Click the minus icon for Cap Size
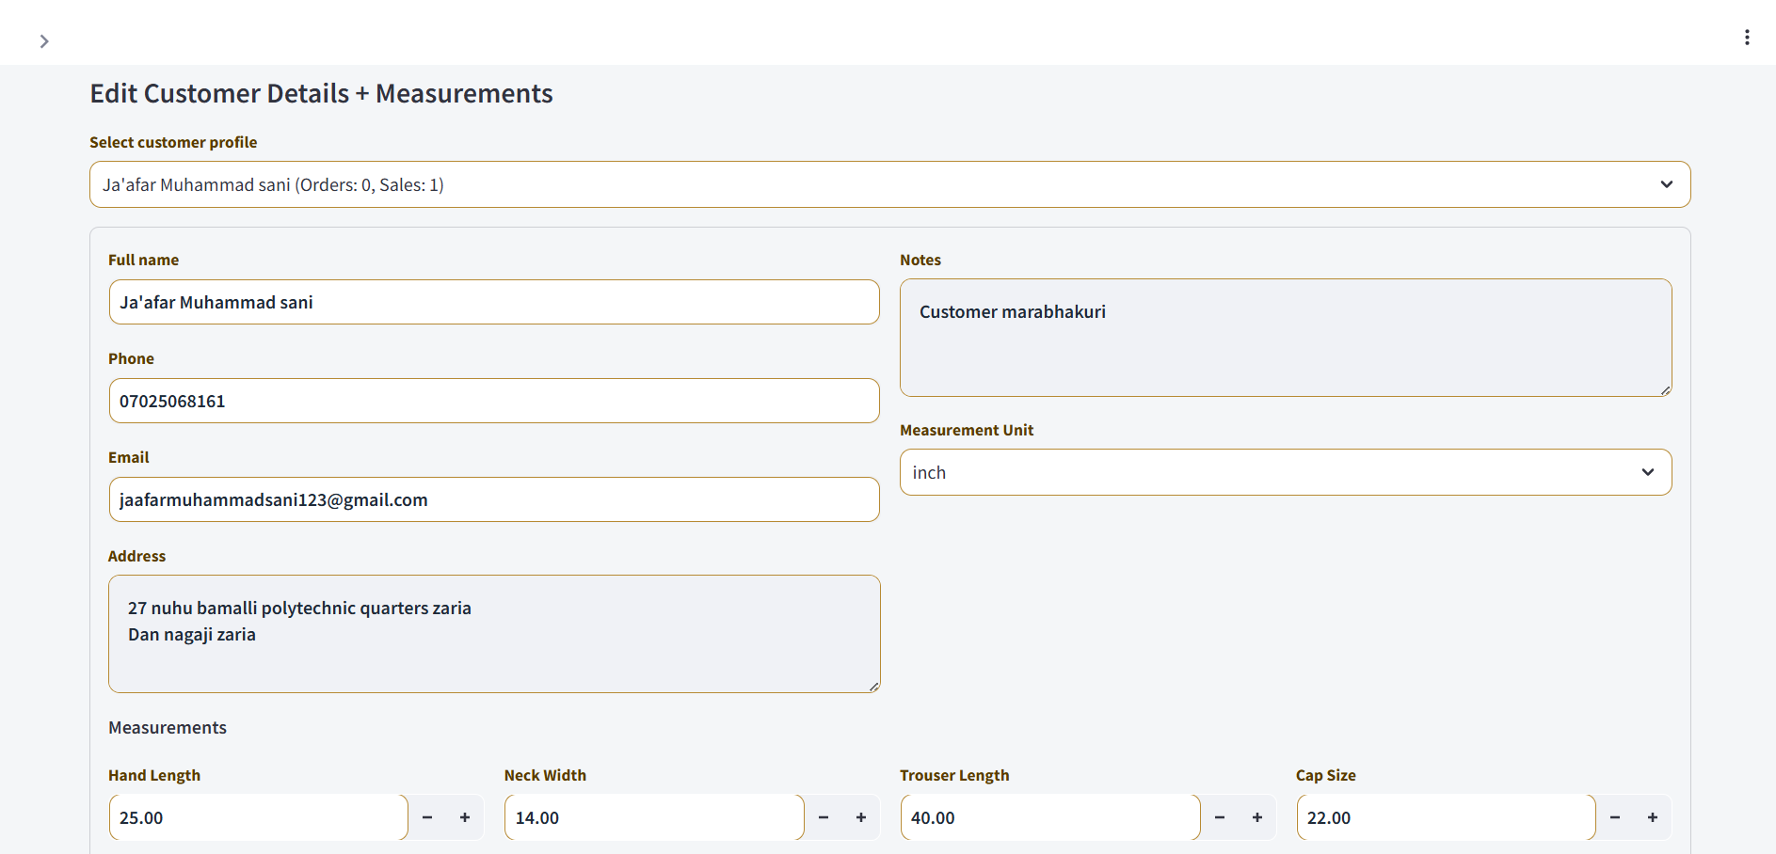The width and height of the screenshot is (1776, 854). click(1614, 817)
